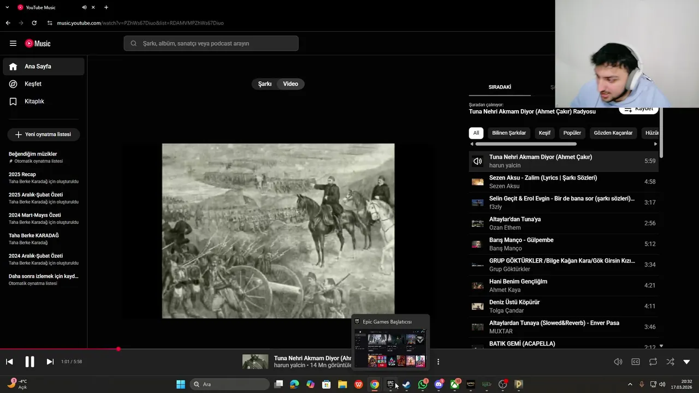
Task: Open Xbox app from taskbar
Action: tap(454, 384)
